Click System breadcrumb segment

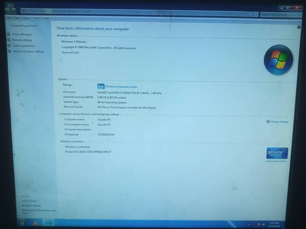(87, 11)
